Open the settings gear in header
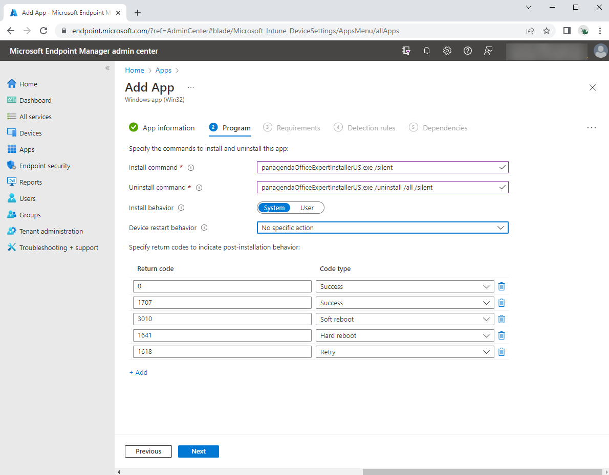609x475 pixels. 447,51
